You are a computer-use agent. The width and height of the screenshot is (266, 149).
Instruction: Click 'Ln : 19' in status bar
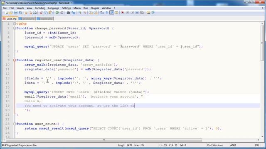click(x=163, y=145)
